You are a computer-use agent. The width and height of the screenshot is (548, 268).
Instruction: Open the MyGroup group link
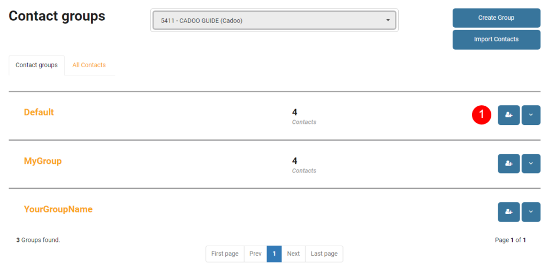[43, 161]
